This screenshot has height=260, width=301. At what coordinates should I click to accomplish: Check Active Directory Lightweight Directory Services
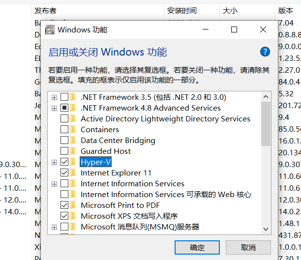point(64,119)
